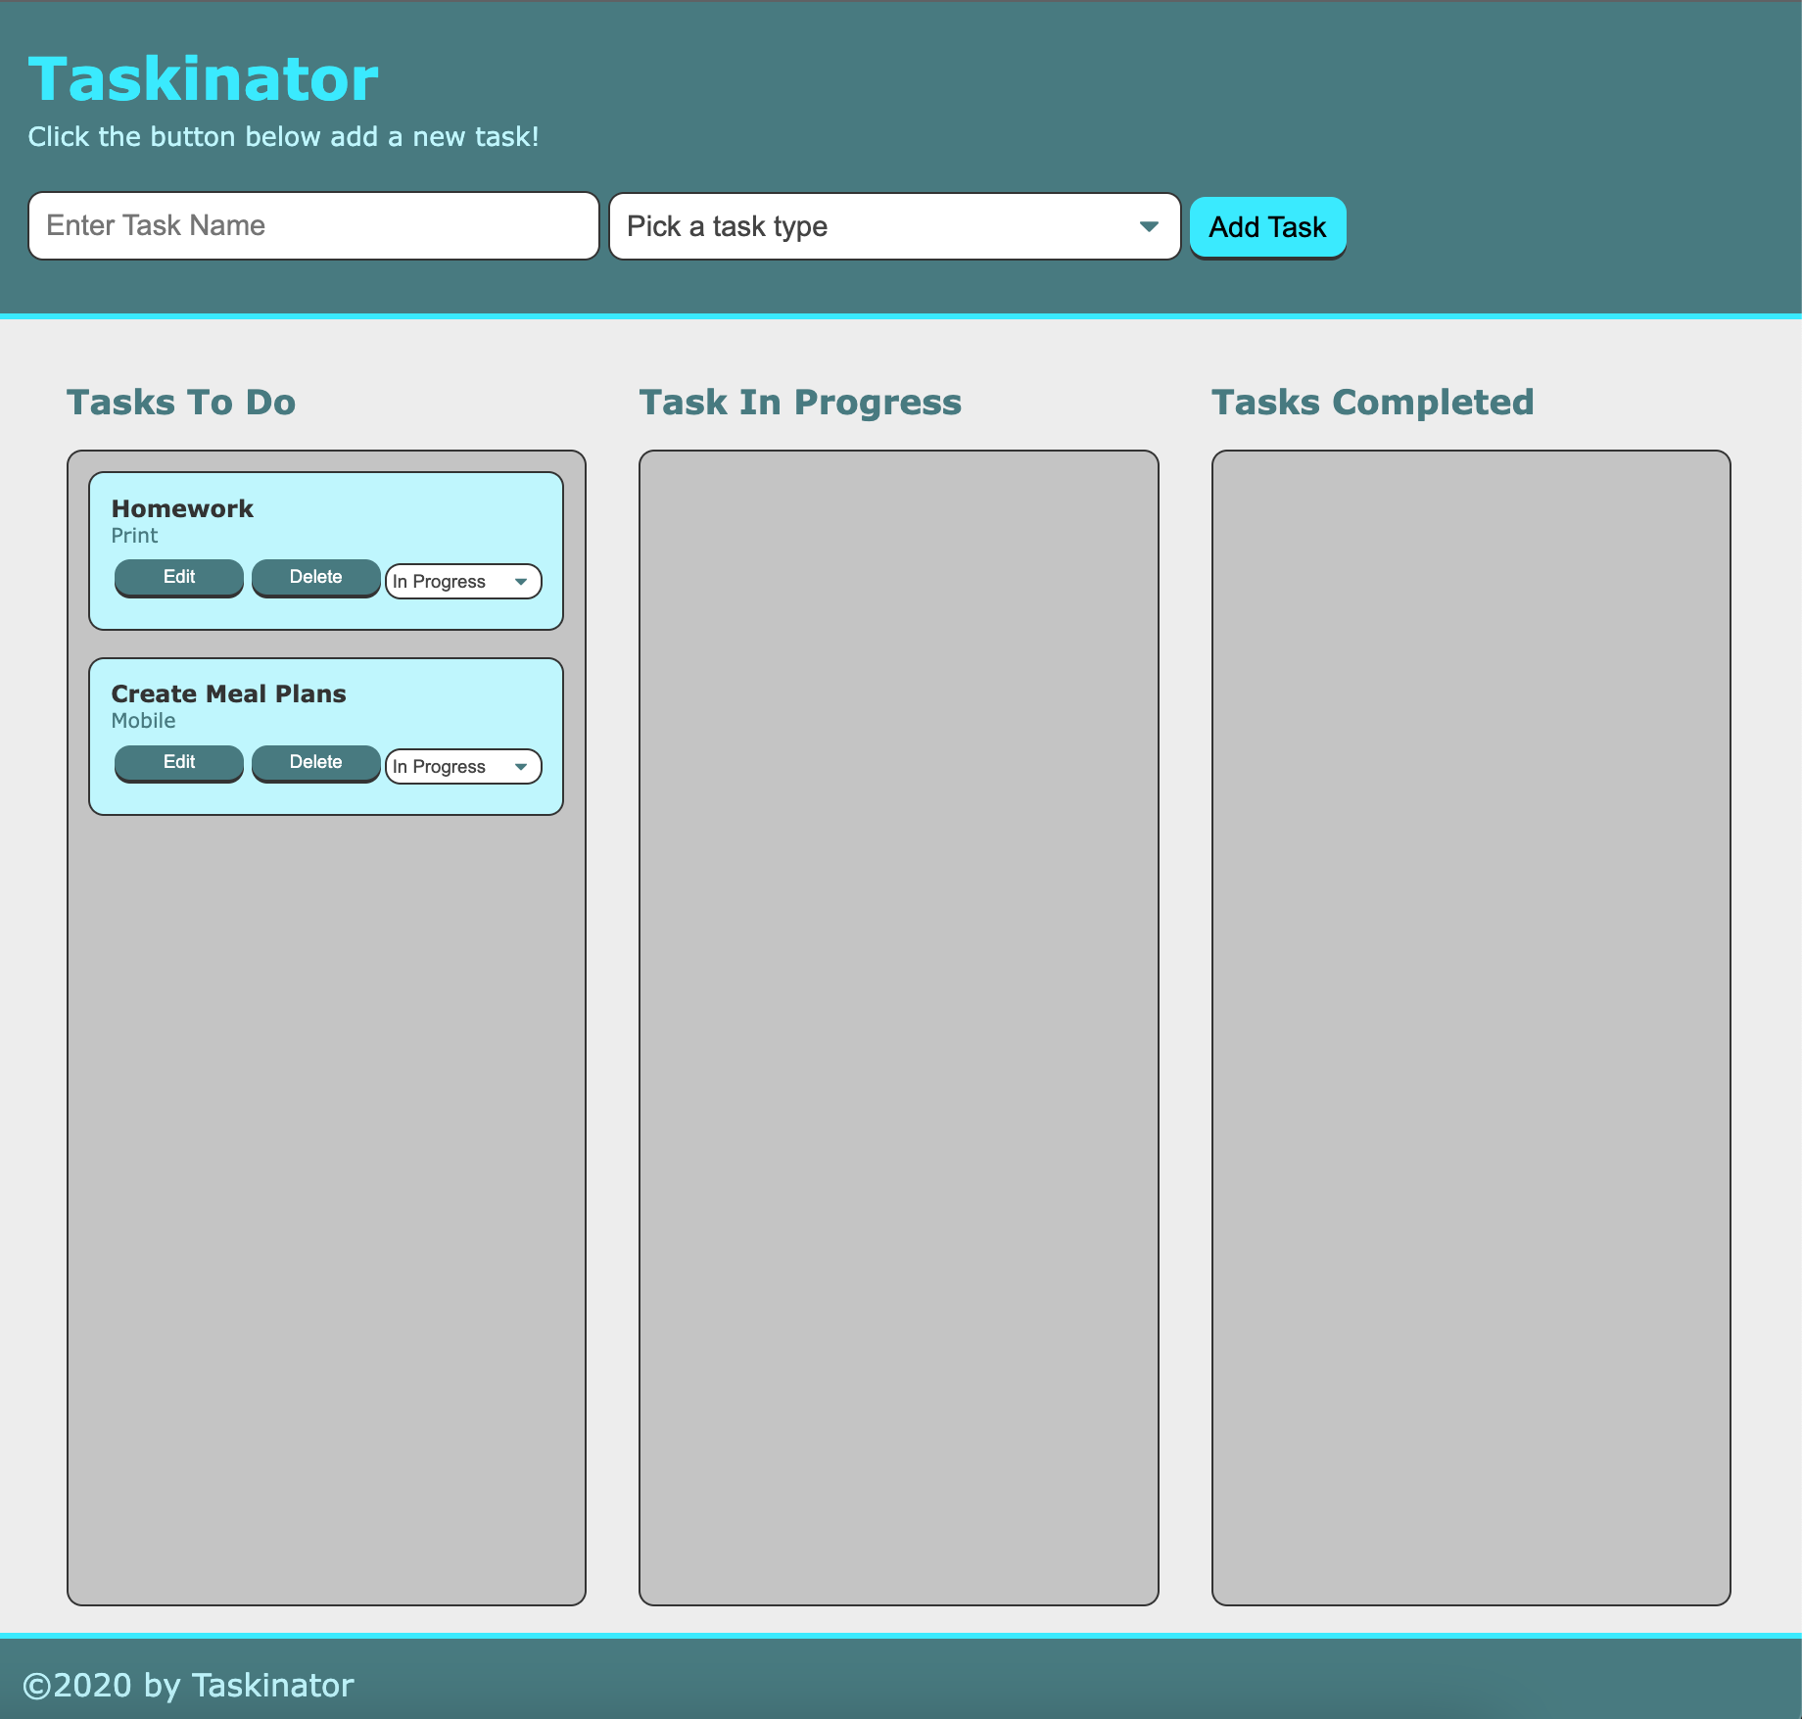Click the Add Task button
1802x1719 pixels.
pos(1267,226)
